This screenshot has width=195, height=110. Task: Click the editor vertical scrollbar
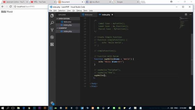coord(192,54)
